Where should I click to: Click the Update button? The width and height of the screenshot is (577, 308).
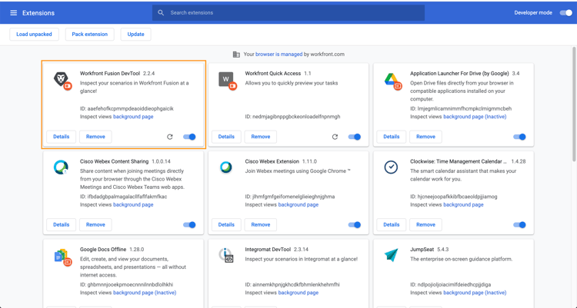pyautogui.click(x=135, y=35)
